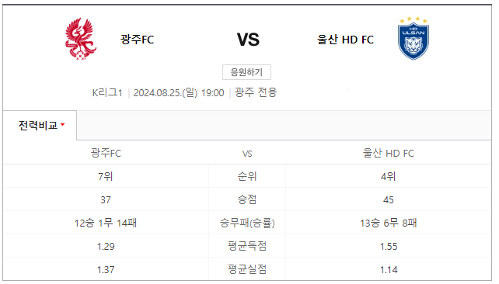Viewport: 499px width, 284px height.
Task: Click the 광주FC column header in table
Action: [x=106, y=153]
